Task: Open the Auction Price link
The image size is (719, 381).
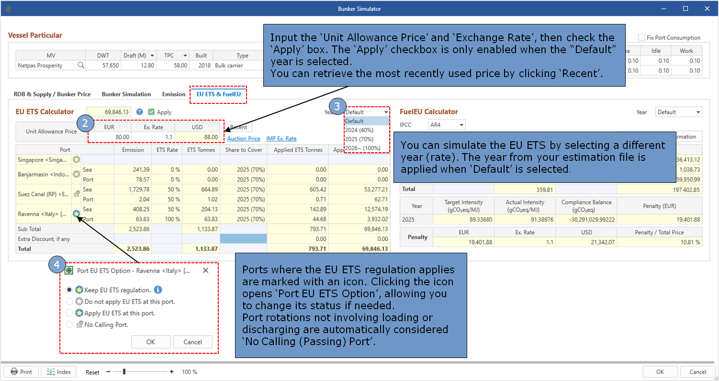Action: tap(244, 139)
